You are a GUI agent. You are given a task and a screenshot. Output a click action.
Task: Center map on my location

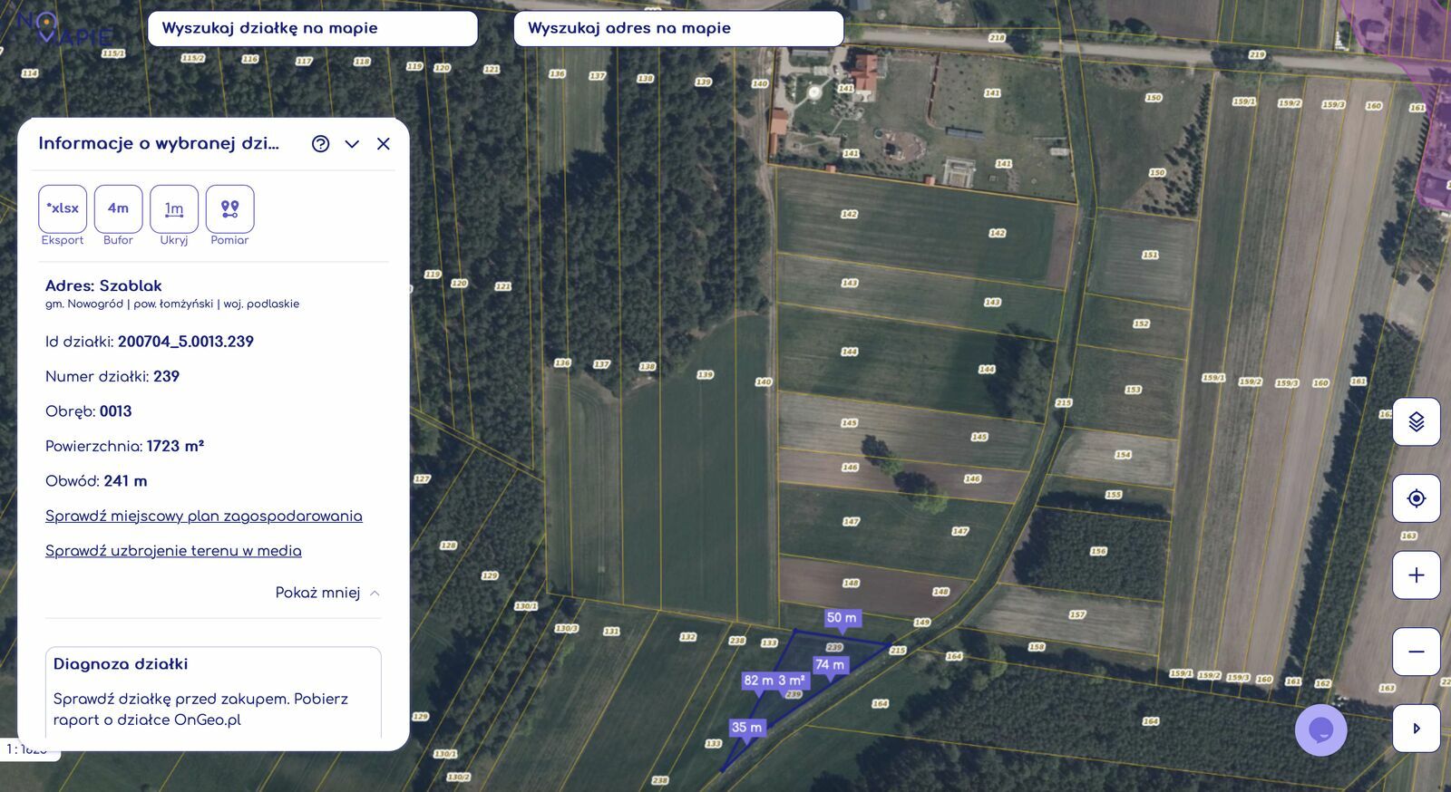(1416, 498)
